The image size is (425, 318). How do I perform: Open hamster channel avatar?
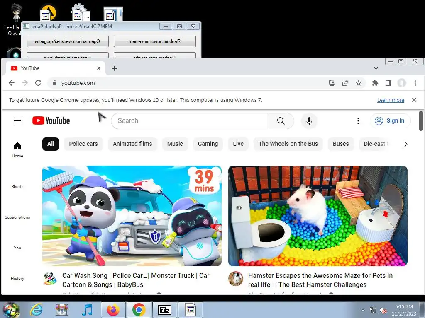tap(236, 279)
